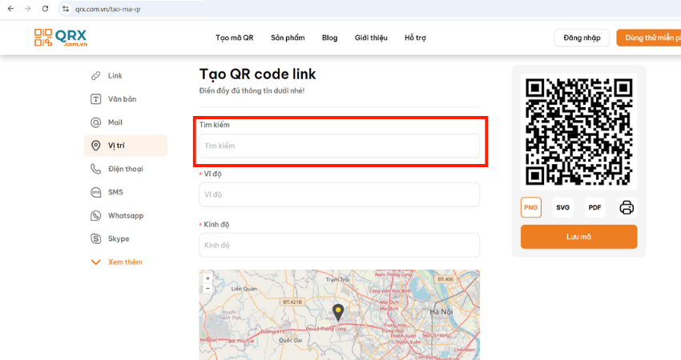
Task: Click the QRX.com.vn logo
Action: 61,38
